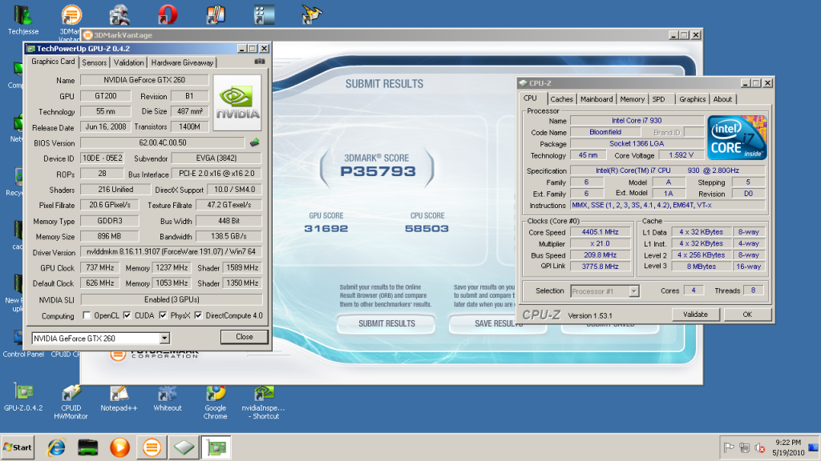Image resolution: width=821 pixels, height=461 pixels.
Task: Open the orange media player taskbar icon
Action: coord(120,447)
